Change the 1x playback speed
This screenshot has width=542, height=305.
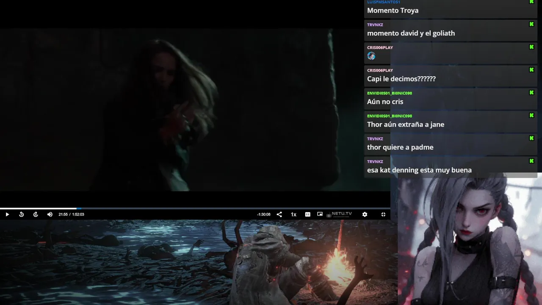[x=293, y=214]
